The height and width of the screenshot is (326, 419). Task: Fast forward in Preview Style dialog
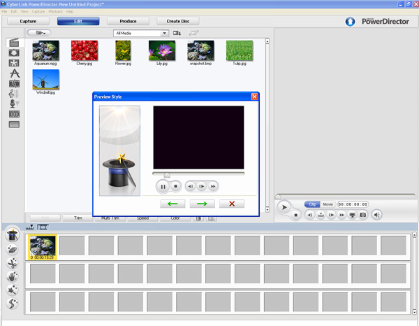coord(213,186)
